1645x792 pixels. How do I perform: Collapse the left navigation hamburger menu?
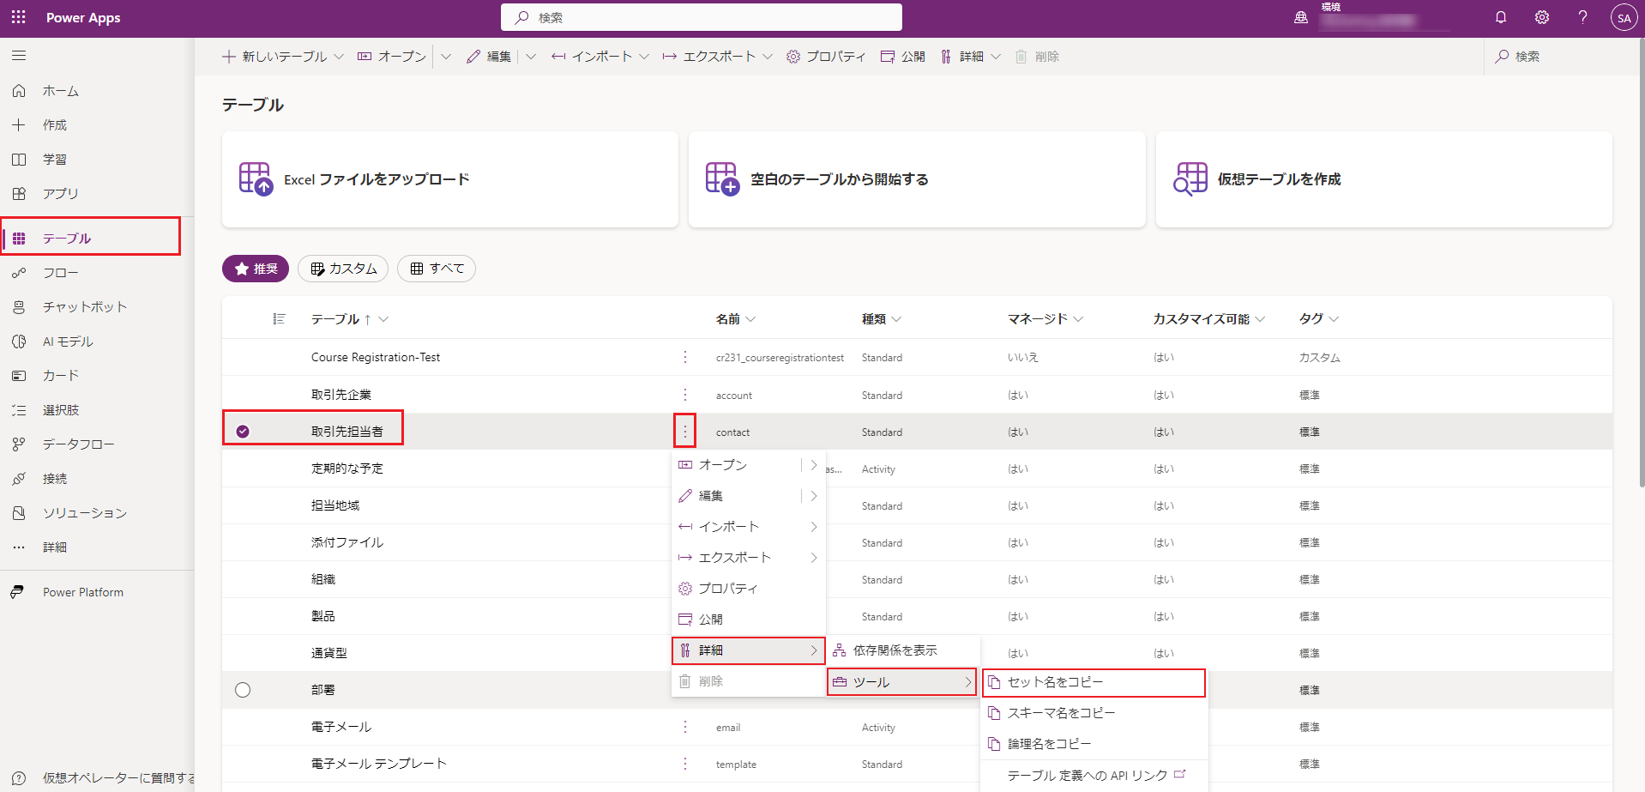(19, 56)
